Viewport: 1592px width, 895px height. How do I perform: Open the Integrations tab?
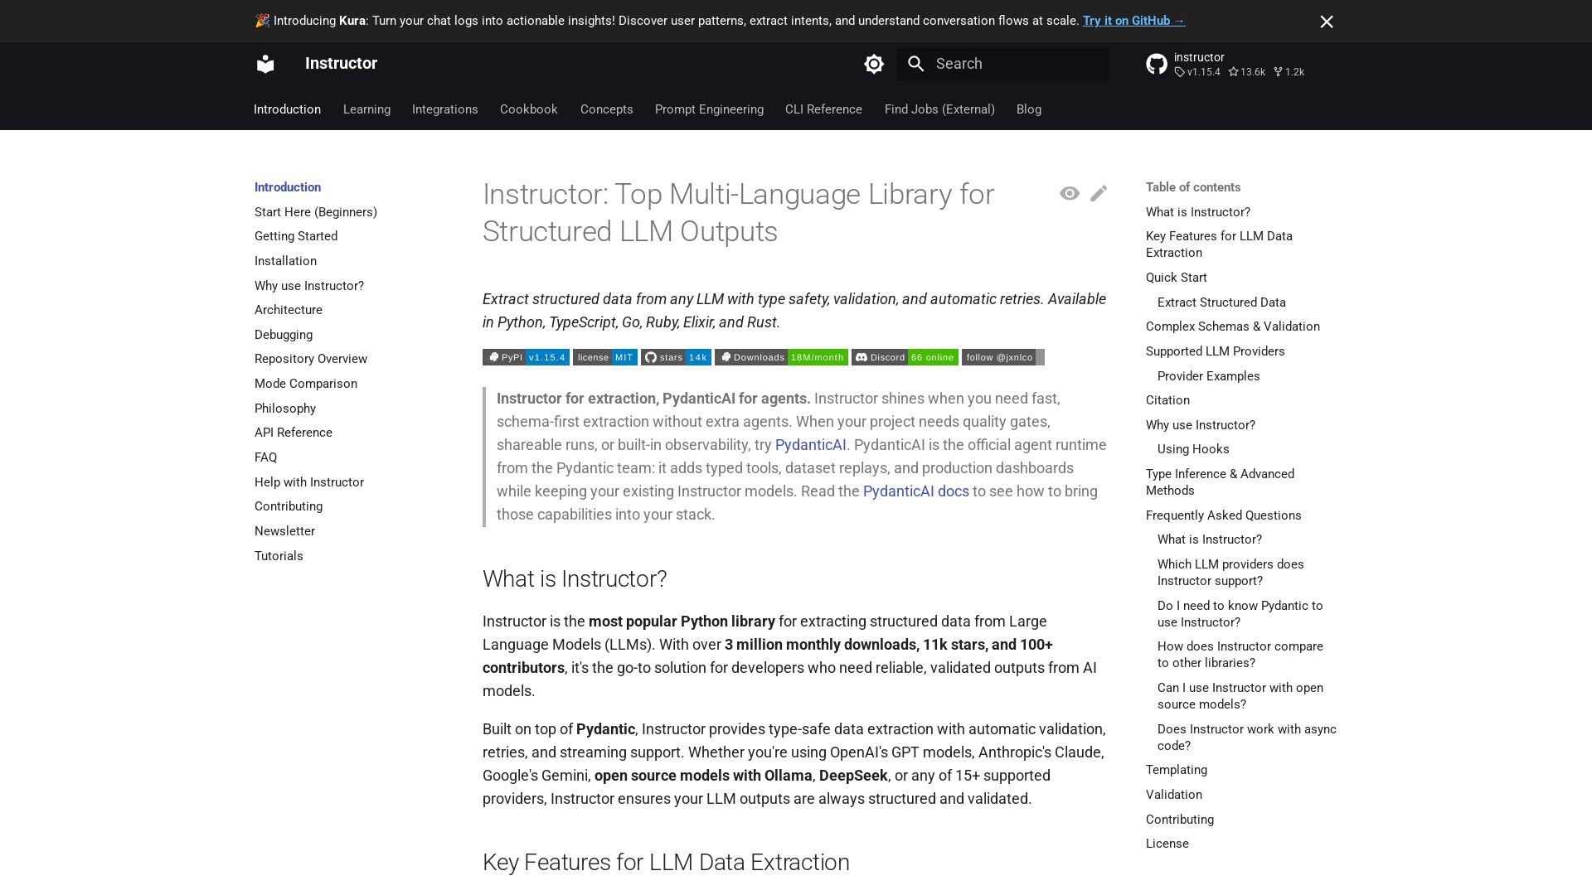pyautogui.click(x=445, y=109)
